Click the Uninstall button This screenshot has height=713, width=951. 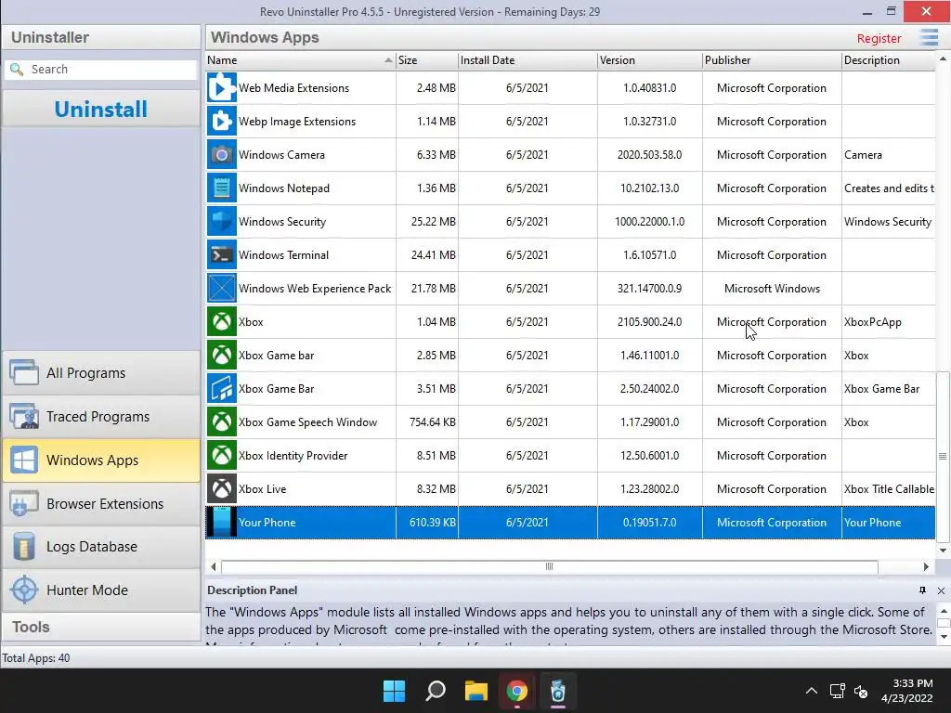coord(100,110)
